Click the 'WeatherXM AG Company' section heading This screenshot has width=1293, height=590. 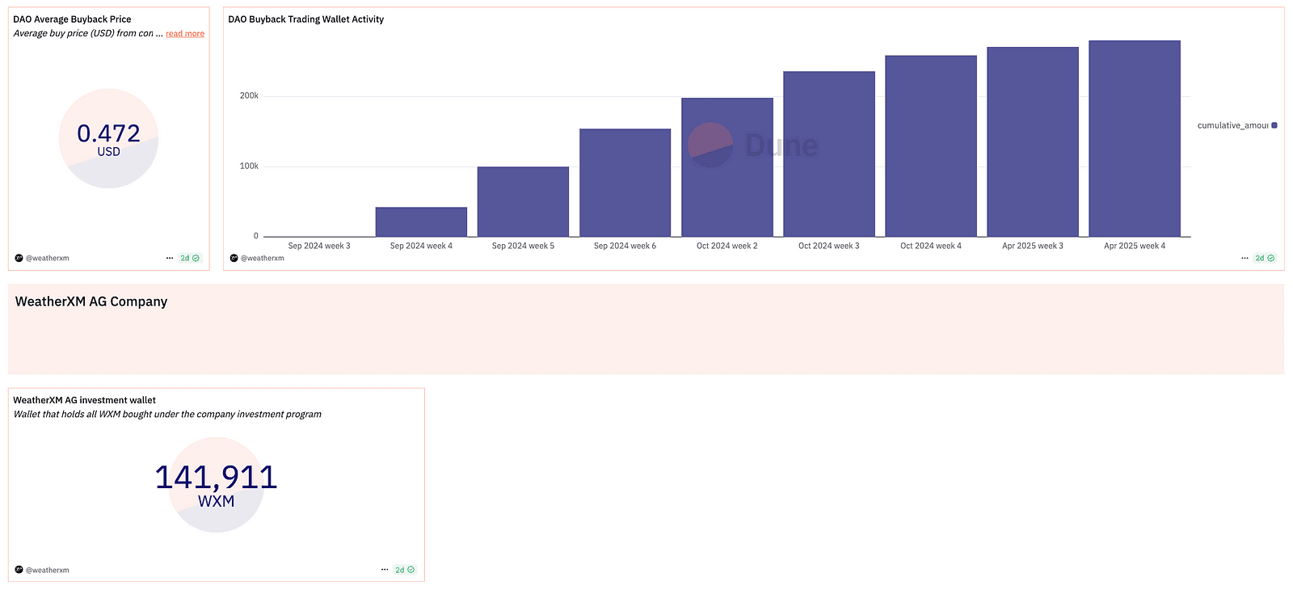pos(91,301)
